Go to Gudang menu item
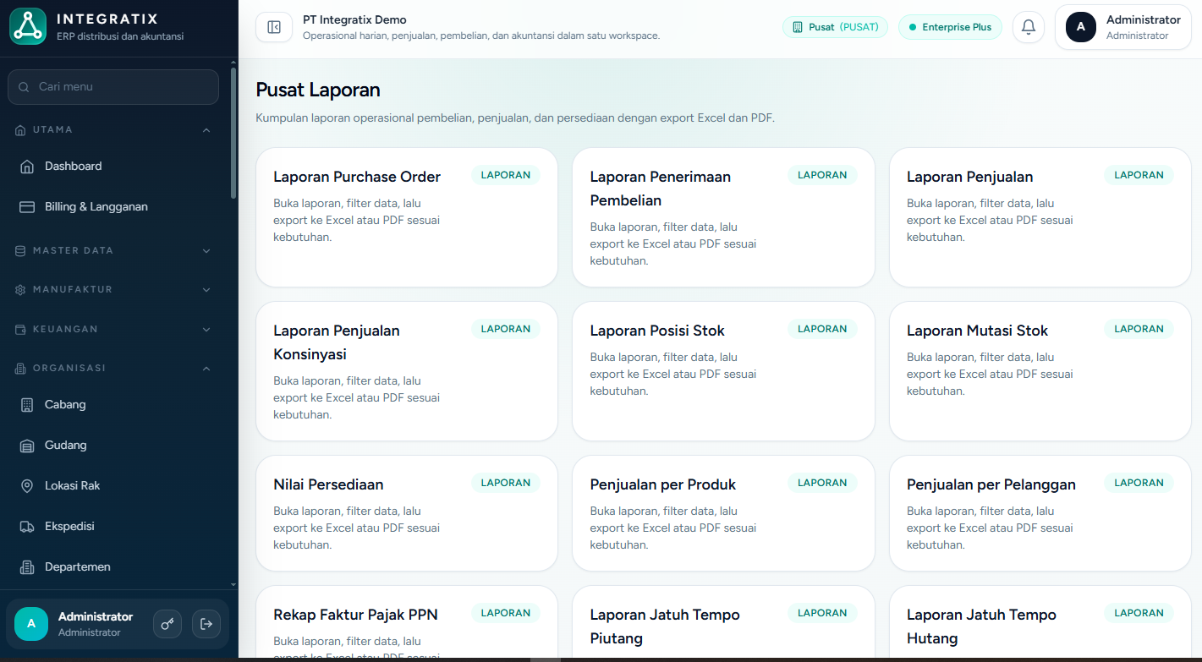The image size is (1202, 662). [x=113, y=446]
